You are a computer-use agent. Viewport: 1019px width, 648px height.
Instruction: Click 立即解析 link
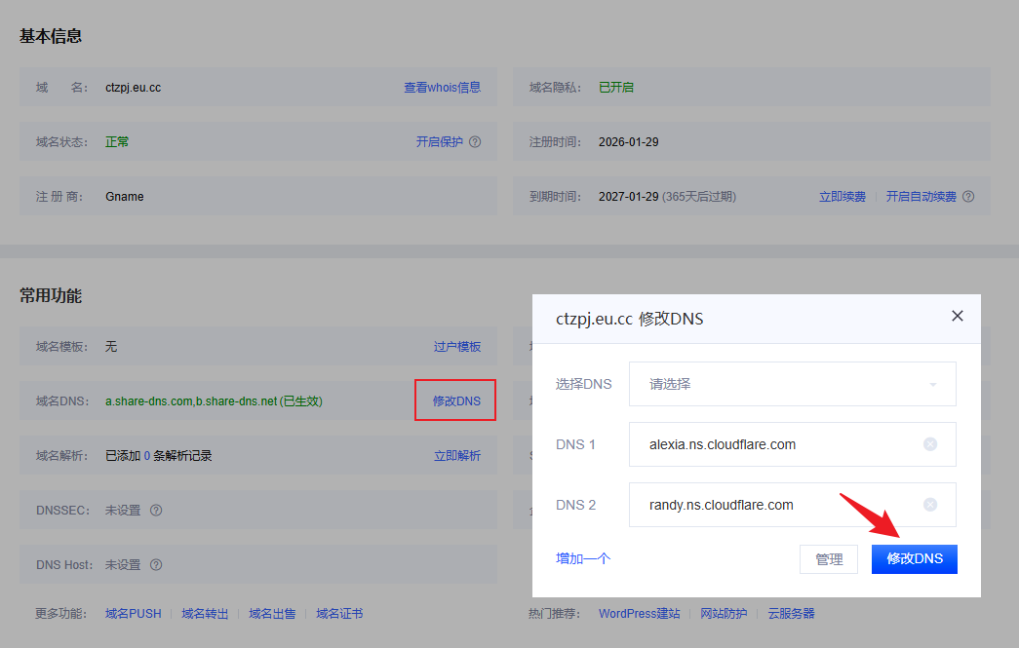point(456,456)
